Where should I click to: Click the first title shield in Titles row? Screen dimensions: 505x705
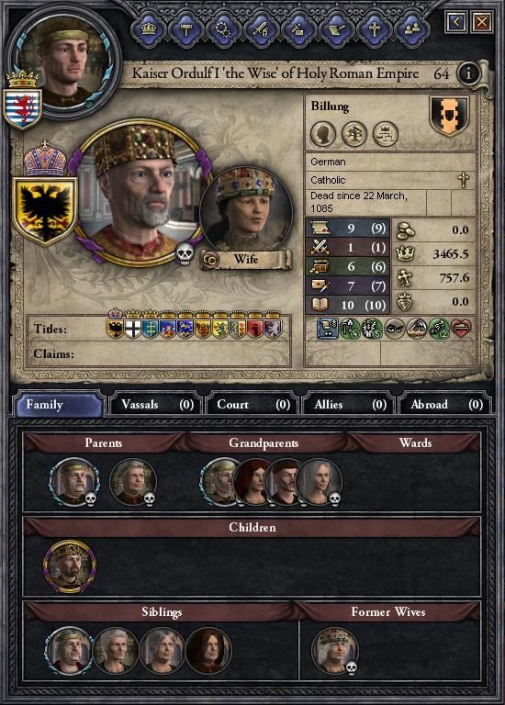[x=115, y=327]
